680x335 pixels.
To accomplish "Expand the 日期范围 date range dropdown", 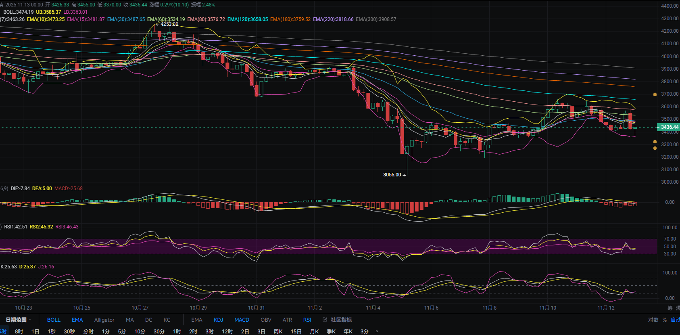I will (18, 320).
